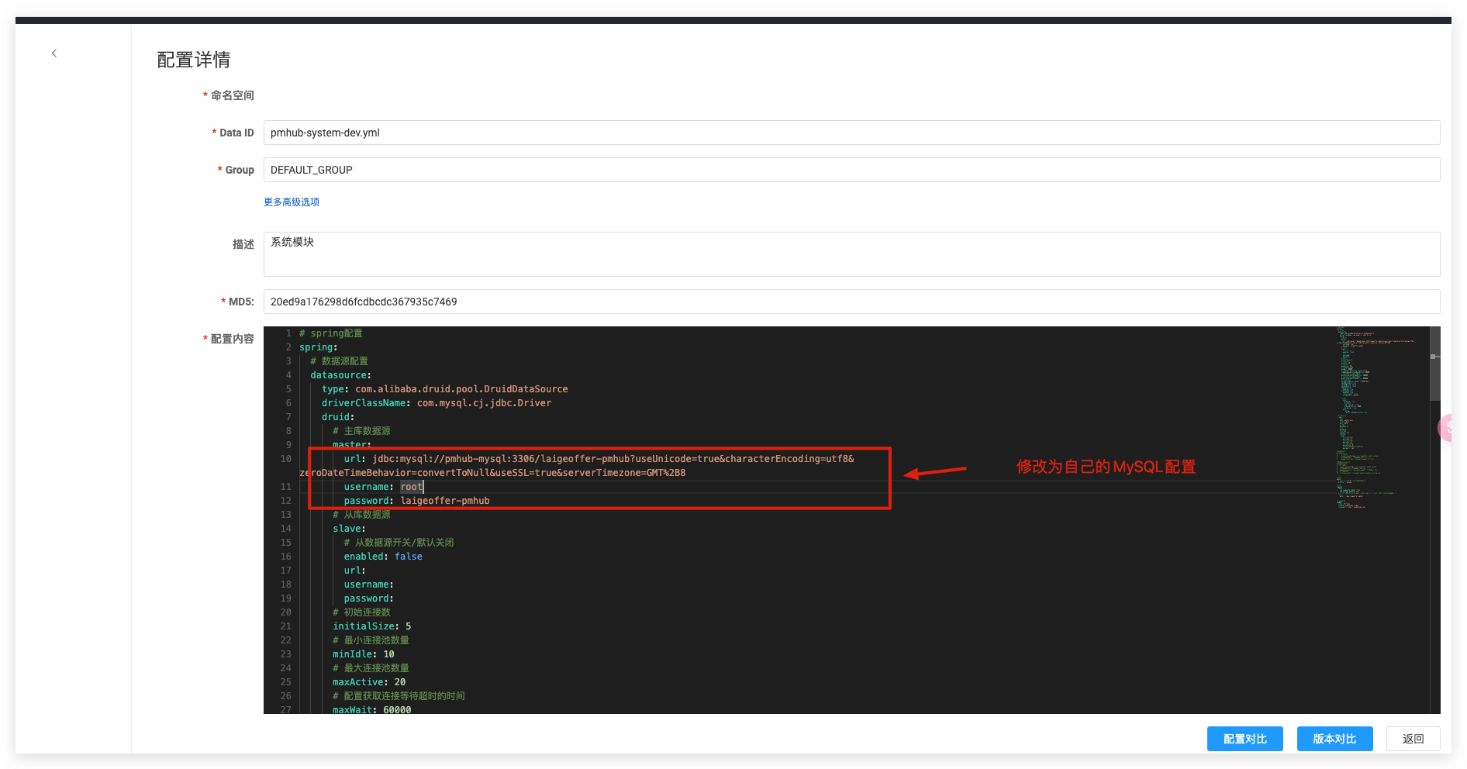Go back using the left chevron icon
The height and width of the screenshot is (769, 1467).
tap(54, 53)
